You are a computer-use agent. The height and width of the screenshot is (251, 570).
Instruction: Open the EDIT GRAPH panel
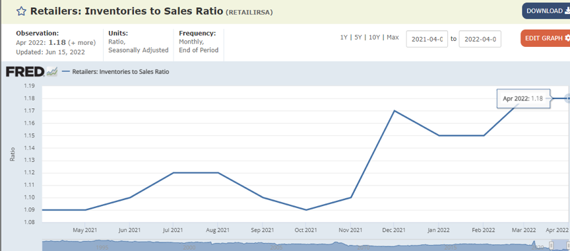pyautogui.click(x=546, y=38)
